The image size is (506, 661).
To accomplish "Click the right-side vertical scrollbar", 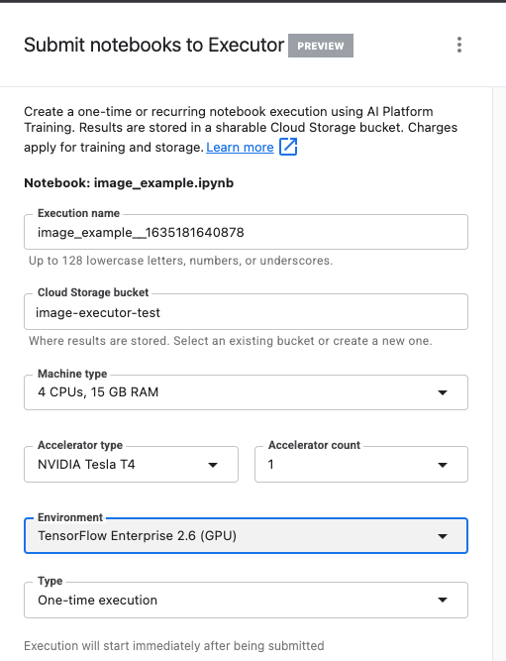I will 499,374.
